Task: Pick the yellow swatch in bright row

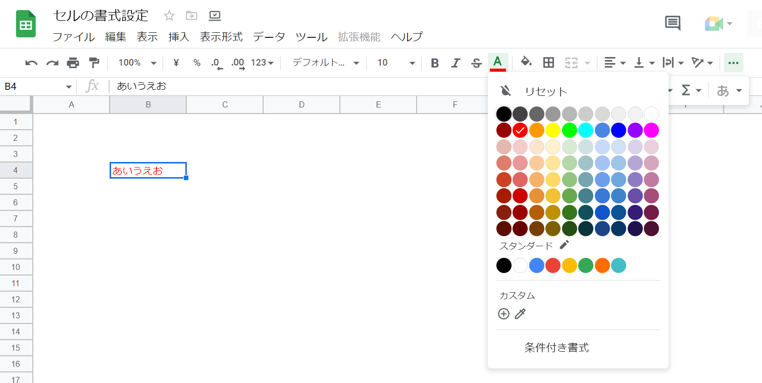Action: pos(553,130)
